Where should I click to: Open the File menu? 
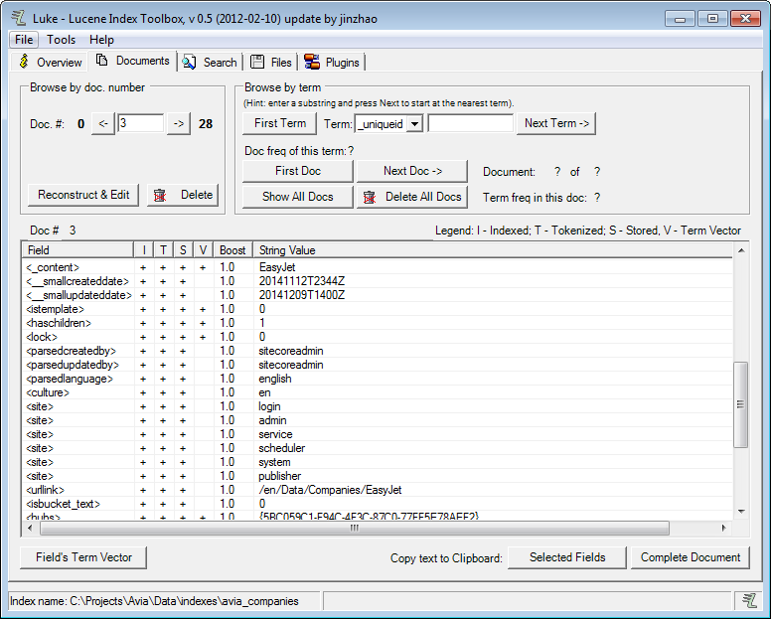[x=24, y=40]
